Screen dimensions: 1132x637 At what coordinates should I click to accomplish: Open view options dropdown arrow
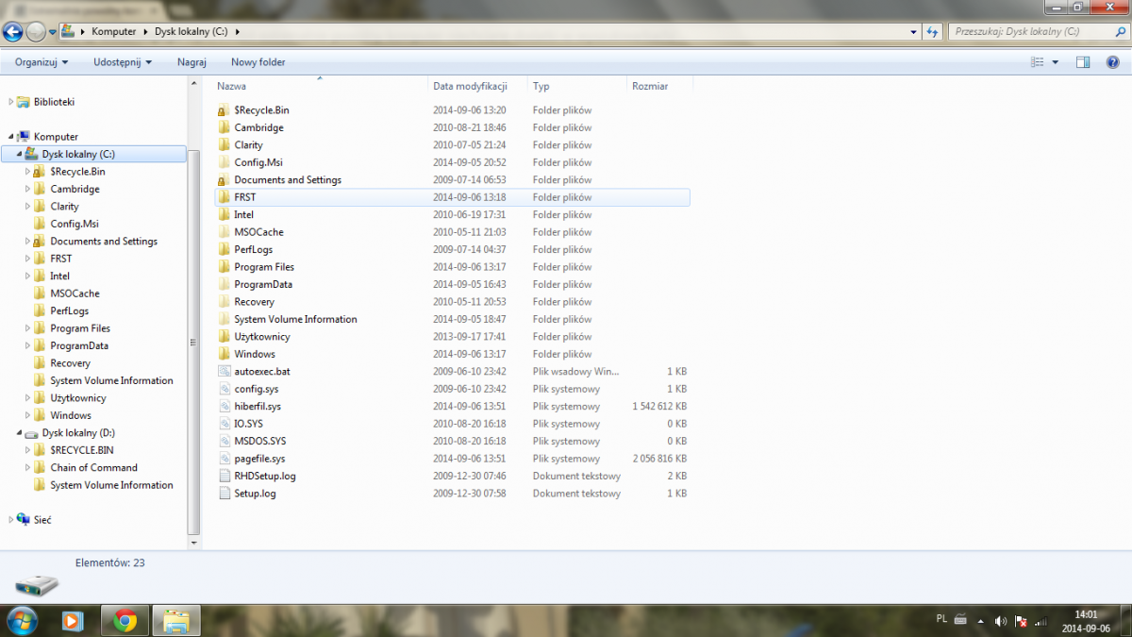click(x=1055, y=62)
